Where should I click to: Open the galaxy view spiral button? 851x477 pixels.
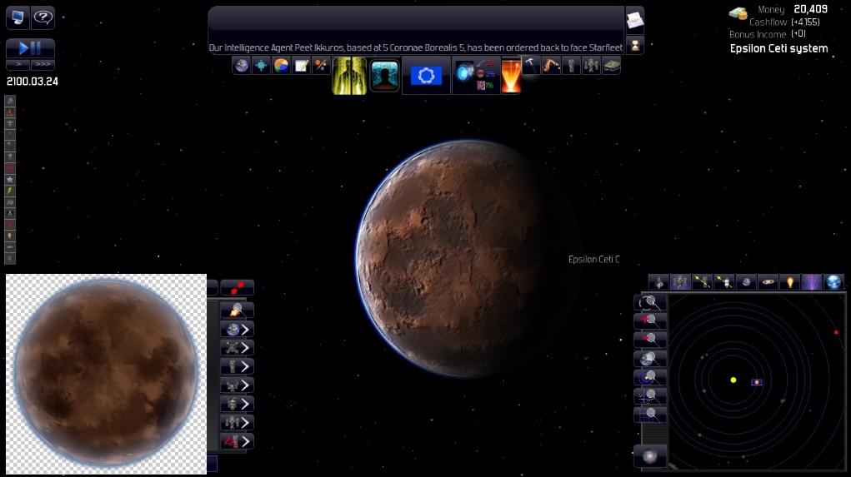click(649, 456)
